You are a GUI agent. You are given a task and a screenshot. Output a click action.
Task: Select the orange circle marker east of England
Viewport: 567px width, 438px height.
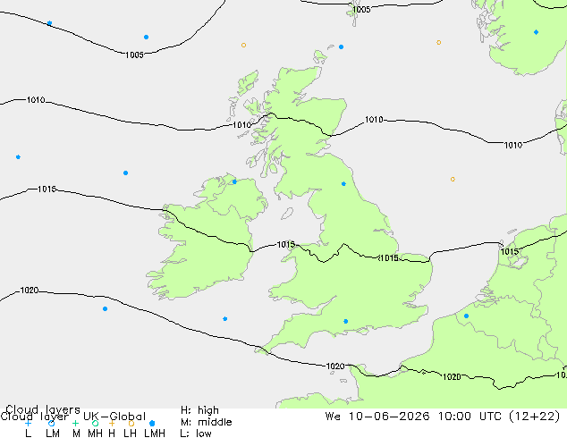click(453, 180)
